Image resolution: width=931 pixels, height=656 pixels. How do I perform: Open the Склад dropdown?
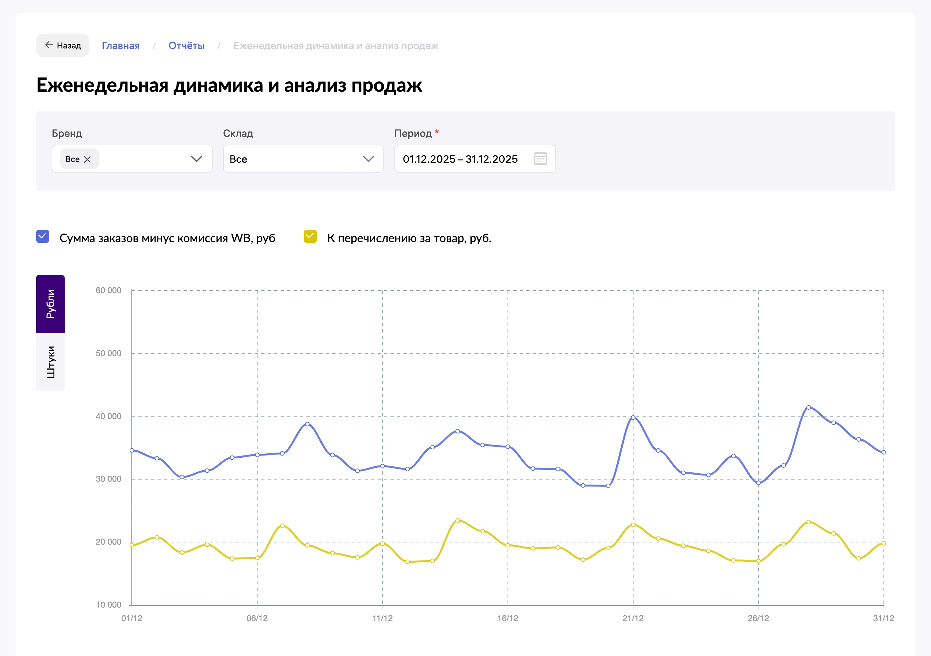tap(303, 159)
